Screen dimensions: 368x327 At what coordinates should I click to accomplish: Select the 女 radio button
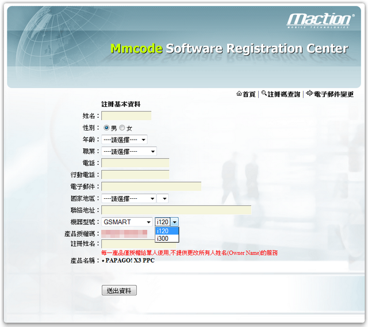tap(122, 128)
